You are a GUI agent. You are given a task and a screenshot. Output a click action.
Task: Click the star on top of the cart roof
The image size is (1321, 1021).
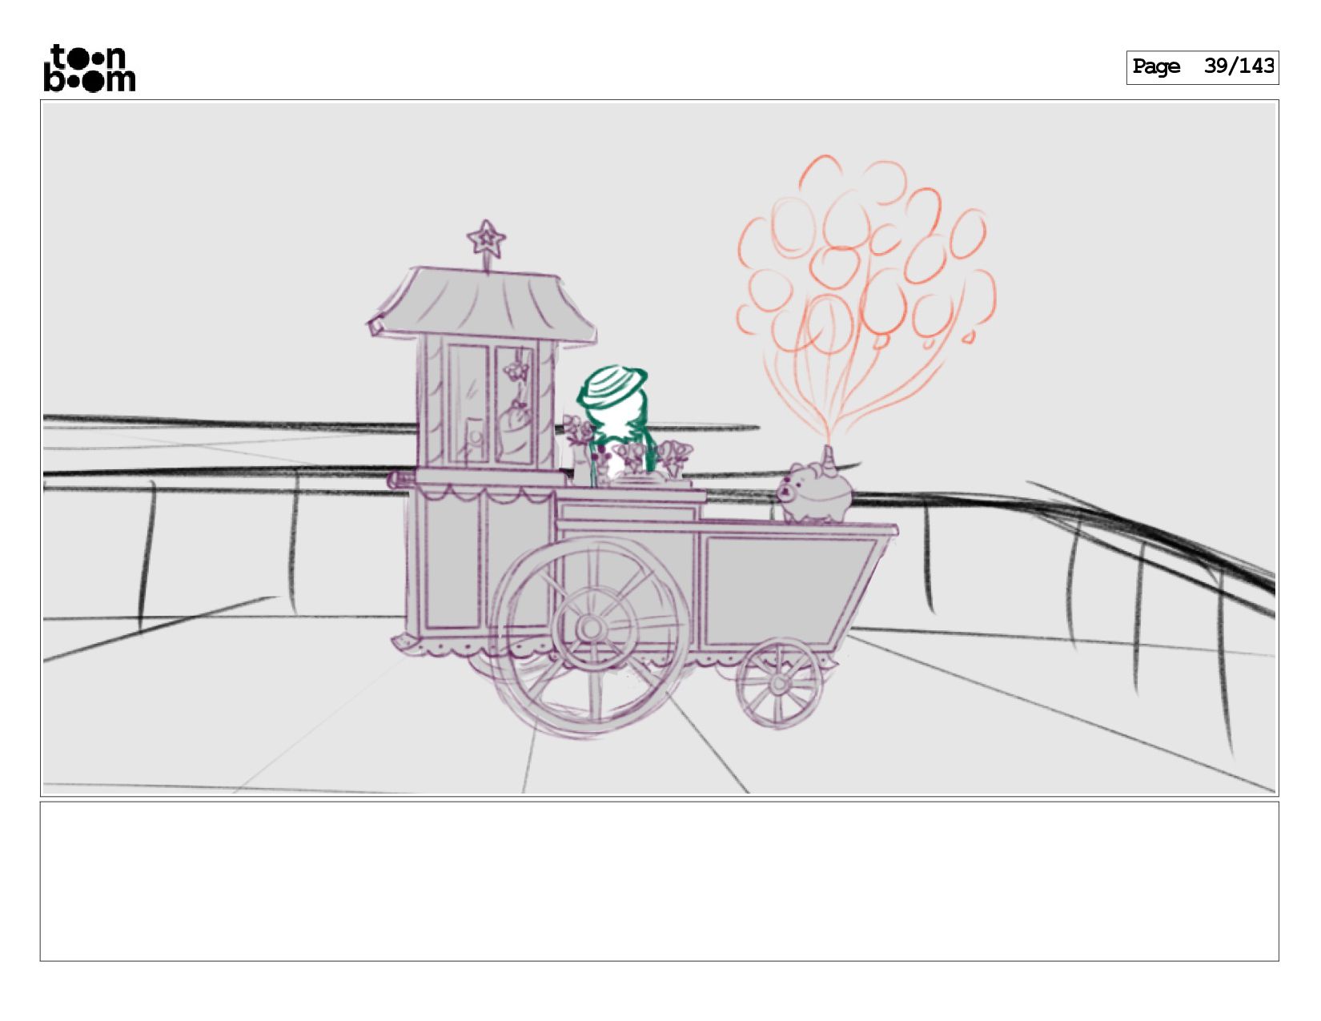click(x=487, y=239)
